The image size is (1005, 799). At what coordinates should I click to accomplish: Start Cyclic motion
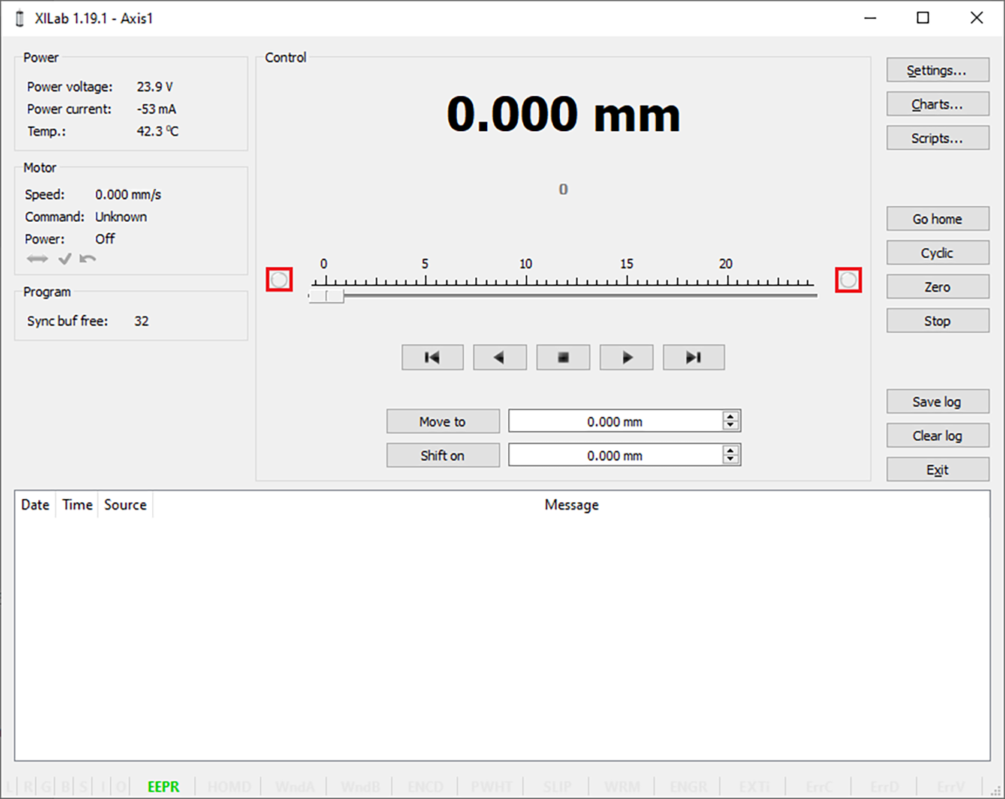[x=937, y=253]
